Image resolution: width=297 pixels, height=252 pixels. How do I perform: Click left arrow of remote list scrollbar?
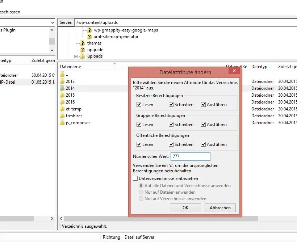[61, 218]
